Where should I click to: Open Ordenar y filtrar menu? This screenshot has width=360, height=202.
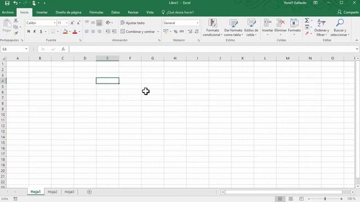coord(321,27)
